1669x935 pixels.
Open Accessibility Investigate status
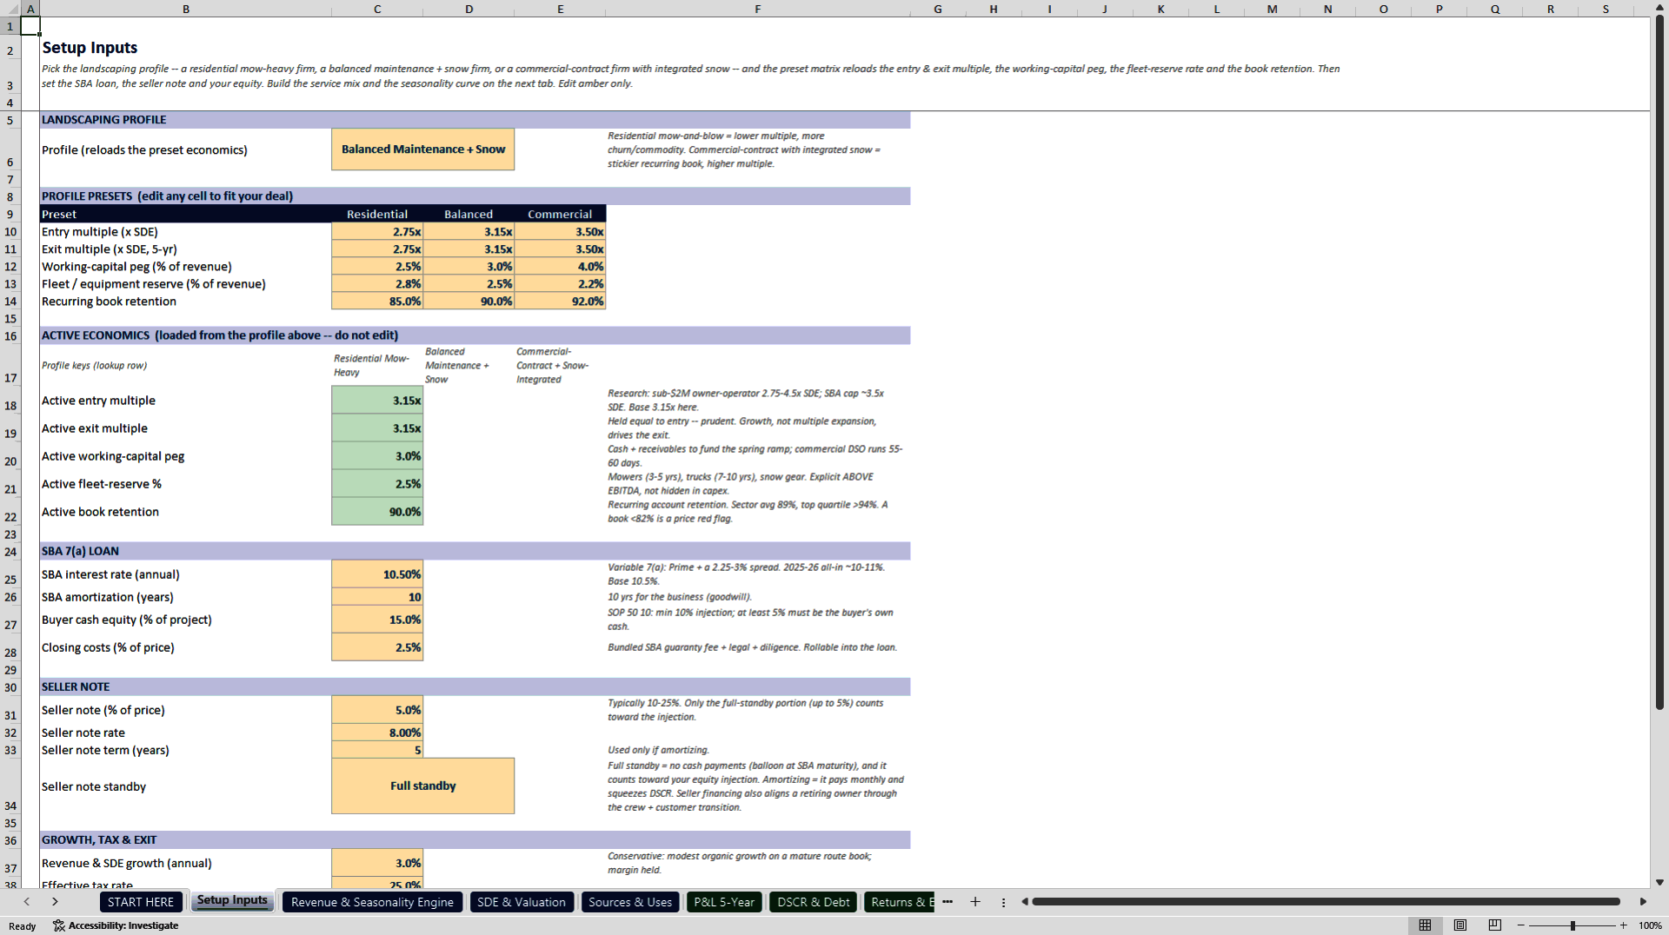116,925
